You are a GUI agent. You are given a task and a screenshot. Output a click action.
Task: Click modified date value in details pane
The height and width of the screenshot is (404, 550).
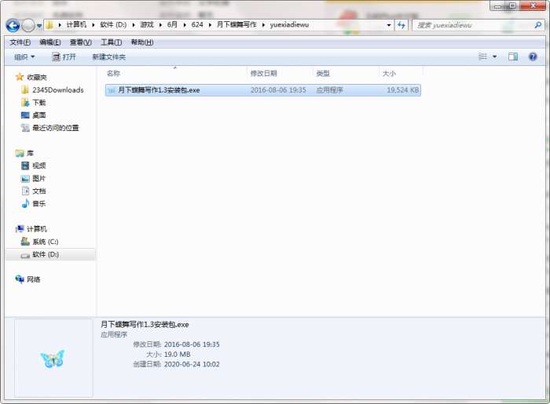click(192, 344)
